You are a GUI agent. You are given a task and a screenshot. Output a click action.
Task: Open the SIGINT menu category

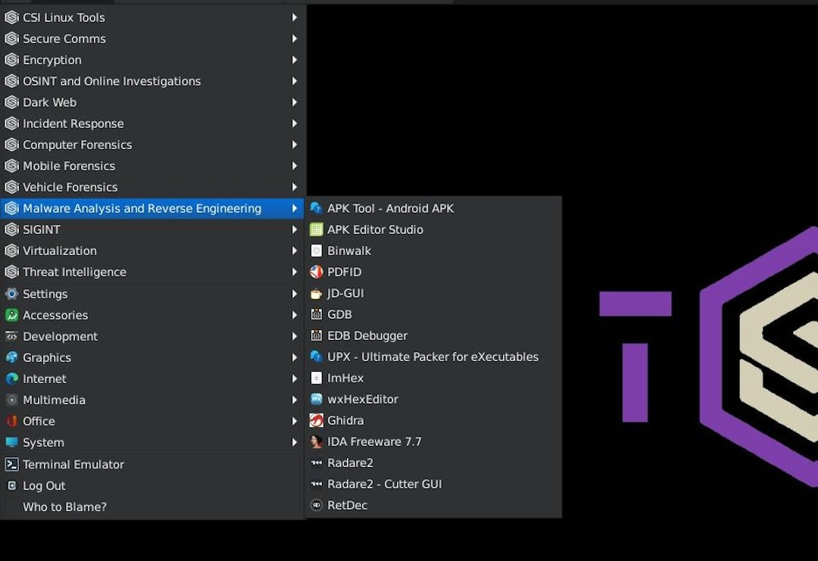tap(42, 229)
